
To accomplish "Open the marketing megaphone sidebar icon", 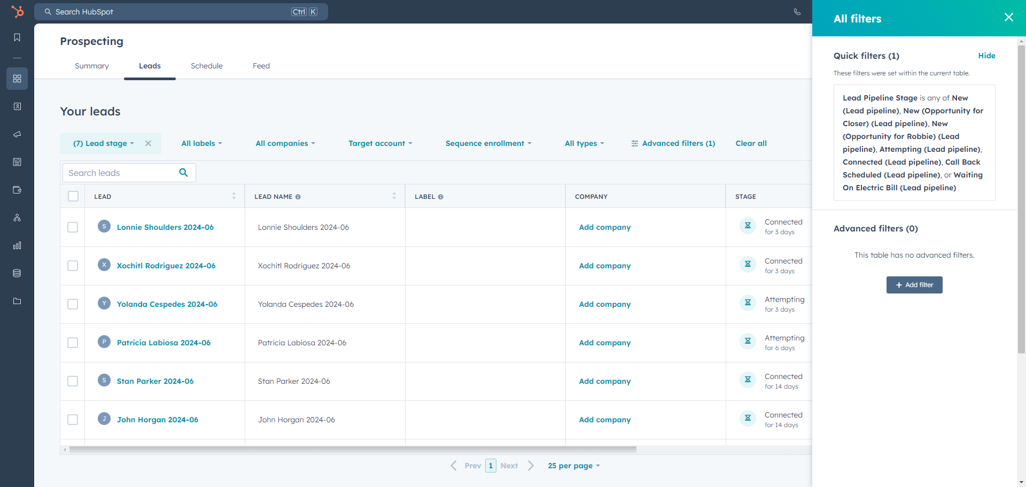I will tap(17, 134).
